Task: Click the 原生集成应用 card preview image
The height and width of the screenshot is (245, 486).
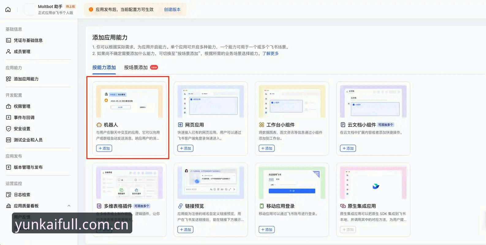Action: [x=373, y=183]
